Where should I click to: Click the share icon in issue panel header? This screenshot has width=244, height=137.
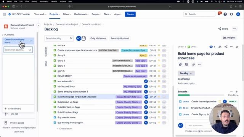[226, 47]
